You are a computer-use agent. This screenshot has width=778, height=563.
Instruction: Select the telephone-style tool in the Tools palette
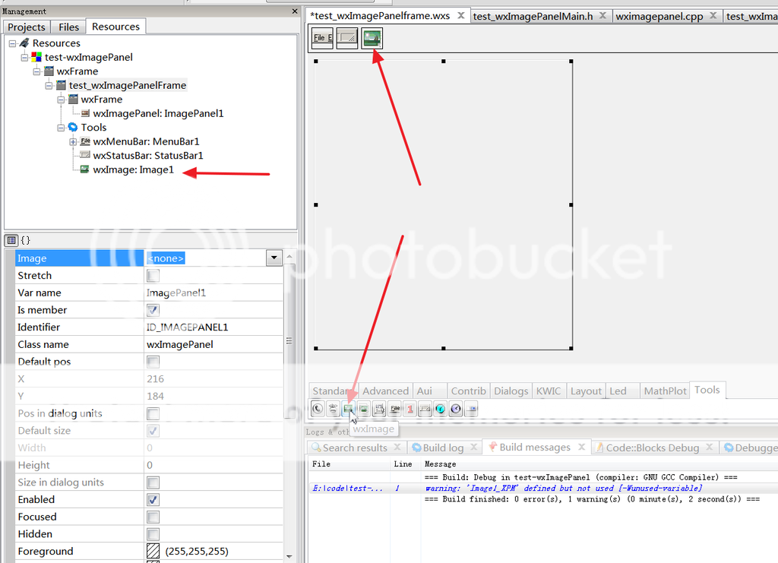point(318,409)
